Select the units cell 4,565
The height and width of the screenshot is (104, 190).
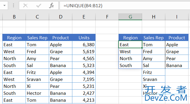[x=84, y=58]
